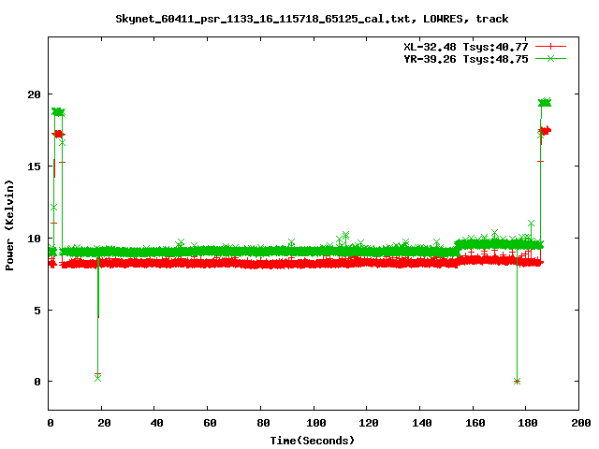This screenshot has height=449, width=599.
Task: Click the red line sample in the legend
Action: [550, 47]
